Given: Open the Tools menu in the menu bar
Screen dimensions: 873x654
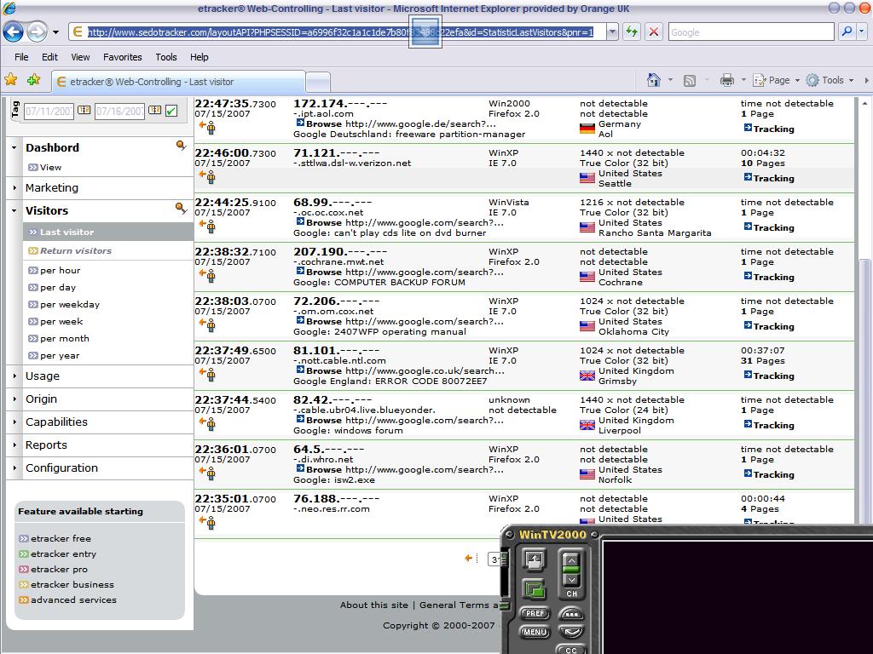Looking at the screenshot, I should (x=166, y=57).
